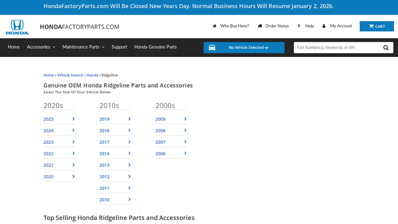Click the magnifying glass search icon
Image resolution: width=398 pixels, height=224 pixels.
(x=386, y=48)
